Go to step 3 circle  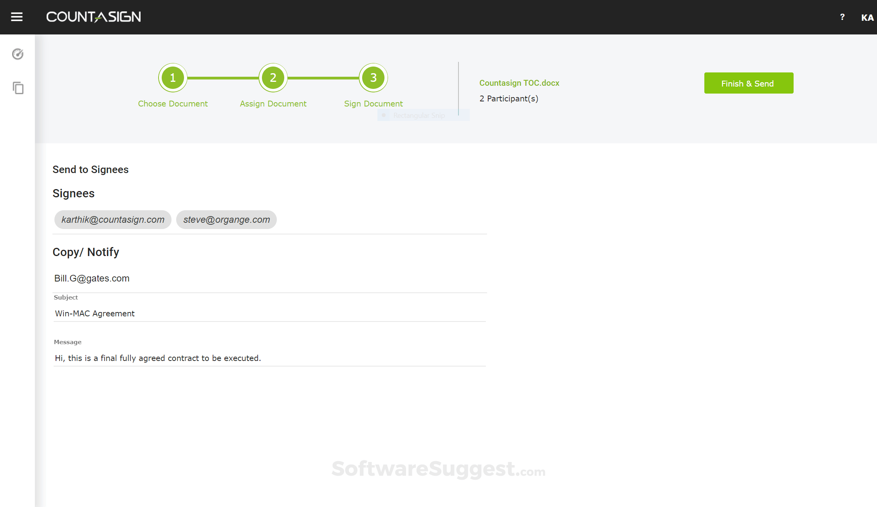[373, 78]
